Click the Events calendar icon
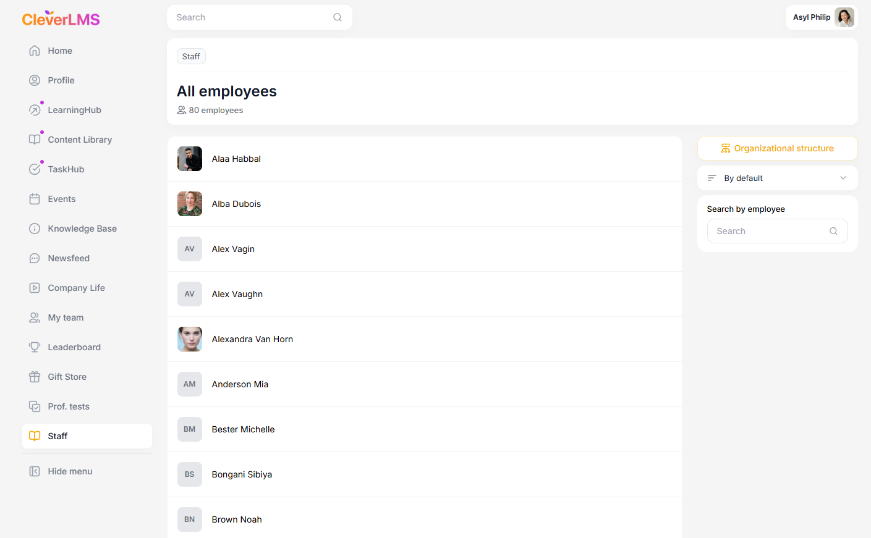Image resolution: width=871 pixels, height=538 pixels. (x=35, y=199)
